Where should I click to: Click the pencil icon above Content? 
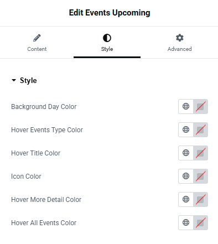point(37,38)
